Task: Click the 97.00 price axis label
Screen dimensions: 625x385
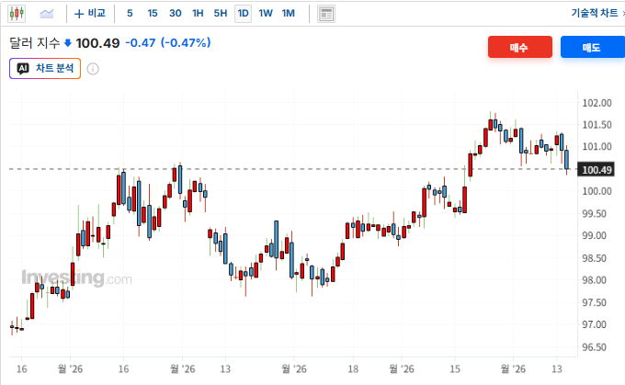Action: pyautogui.click(x=597, y=325)
